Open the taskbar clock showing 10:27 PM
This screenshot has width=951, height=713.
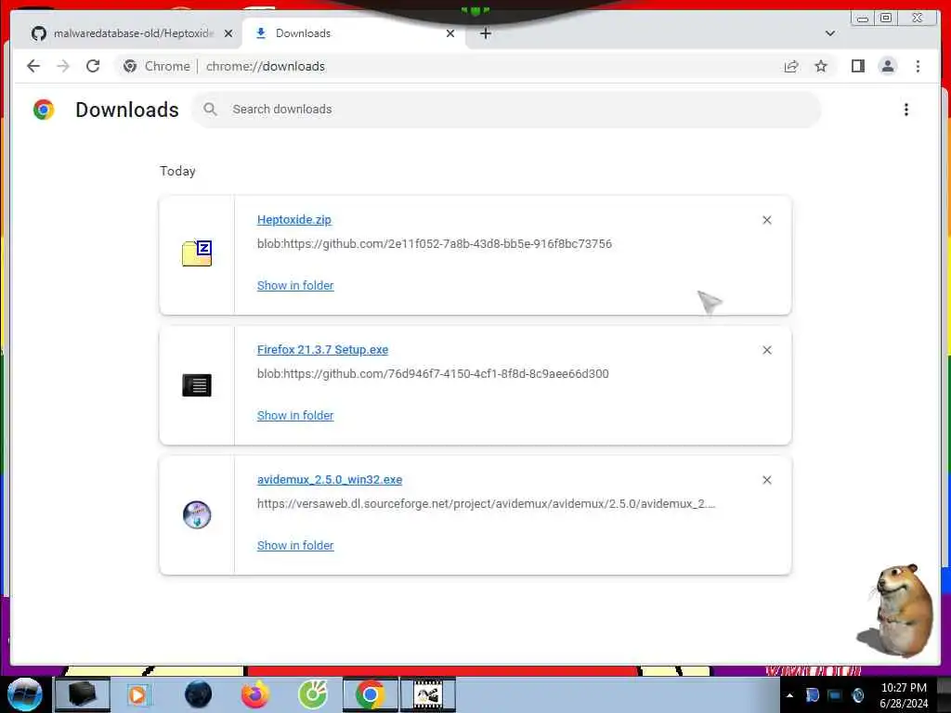[x=904, y=694]
